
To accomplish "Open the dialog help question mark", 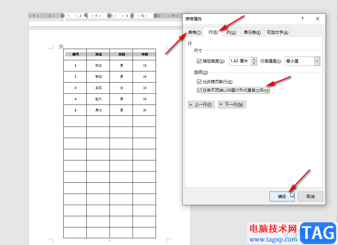I will [x=302, y=19].
